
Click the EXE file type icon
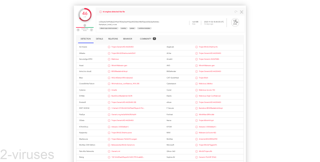235,22
